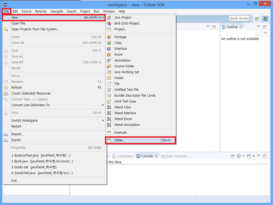Click the Java perspective toolbar icon
273x205 pixels.
tap(265, 18)
